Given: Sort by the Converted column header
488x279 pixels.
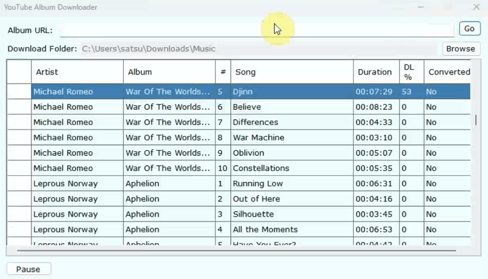Looking at the screenshot, I should click(x=447, y=72).
